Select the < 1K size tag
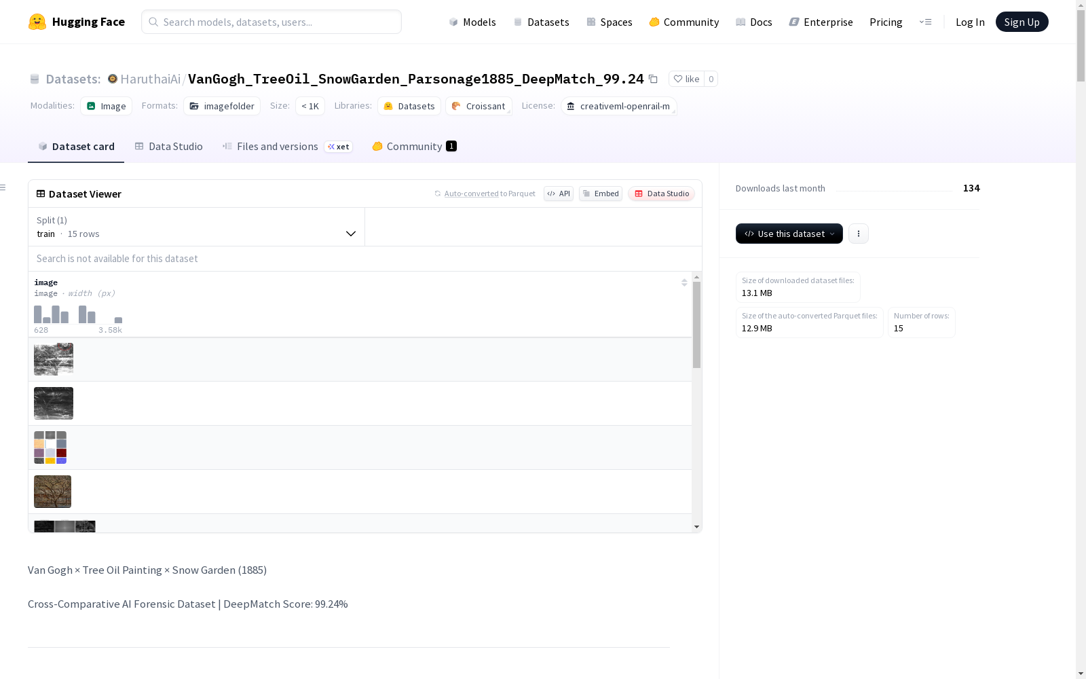 point(310,106)
